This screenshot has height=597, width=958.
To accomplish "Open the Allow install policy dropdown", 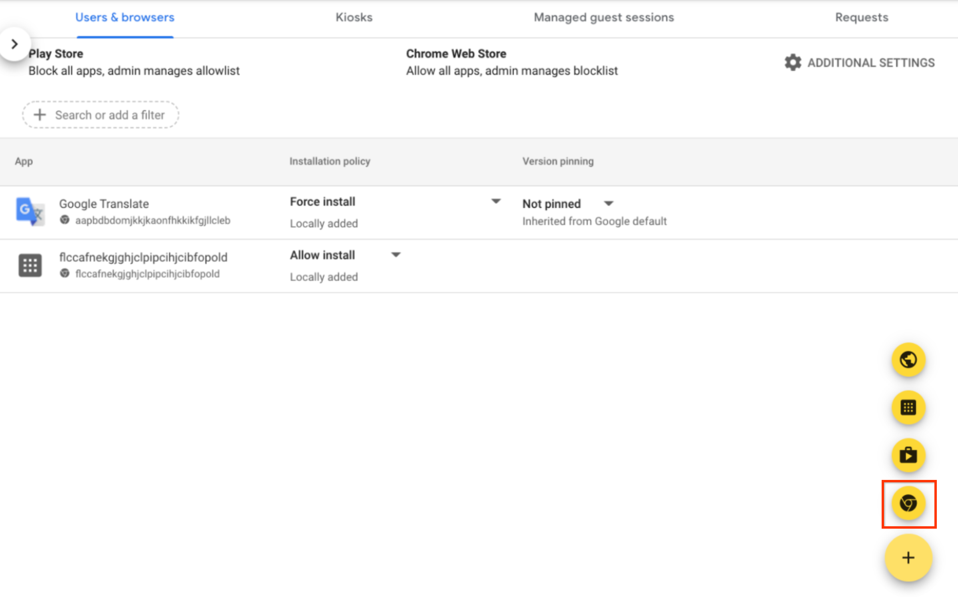I will pos(395,255).
